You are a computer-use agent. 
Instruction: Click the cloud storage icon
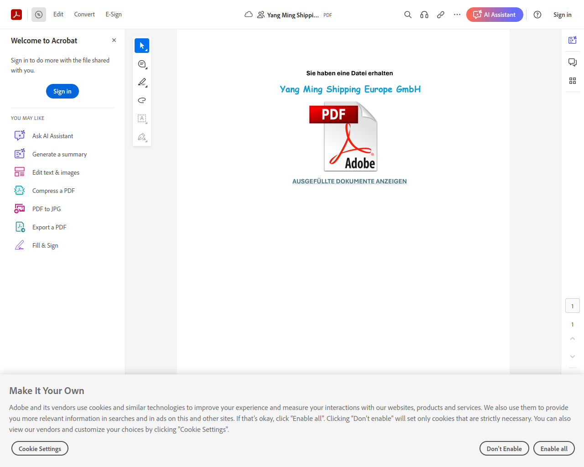(x=249, y=15)
